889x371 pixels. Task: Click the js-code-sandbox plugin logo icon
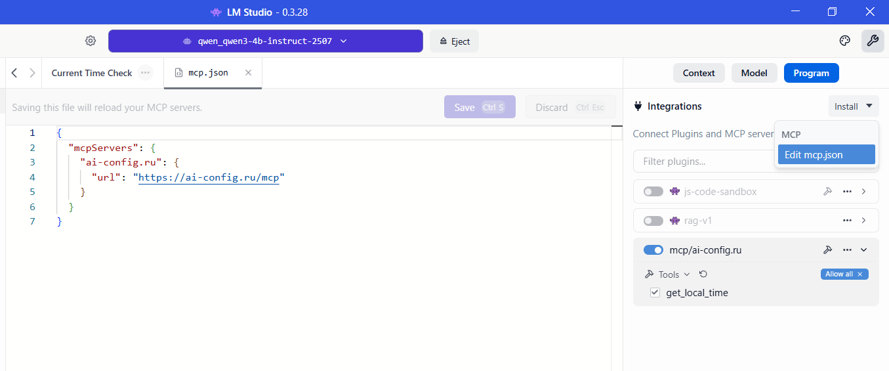pos(674,192)
